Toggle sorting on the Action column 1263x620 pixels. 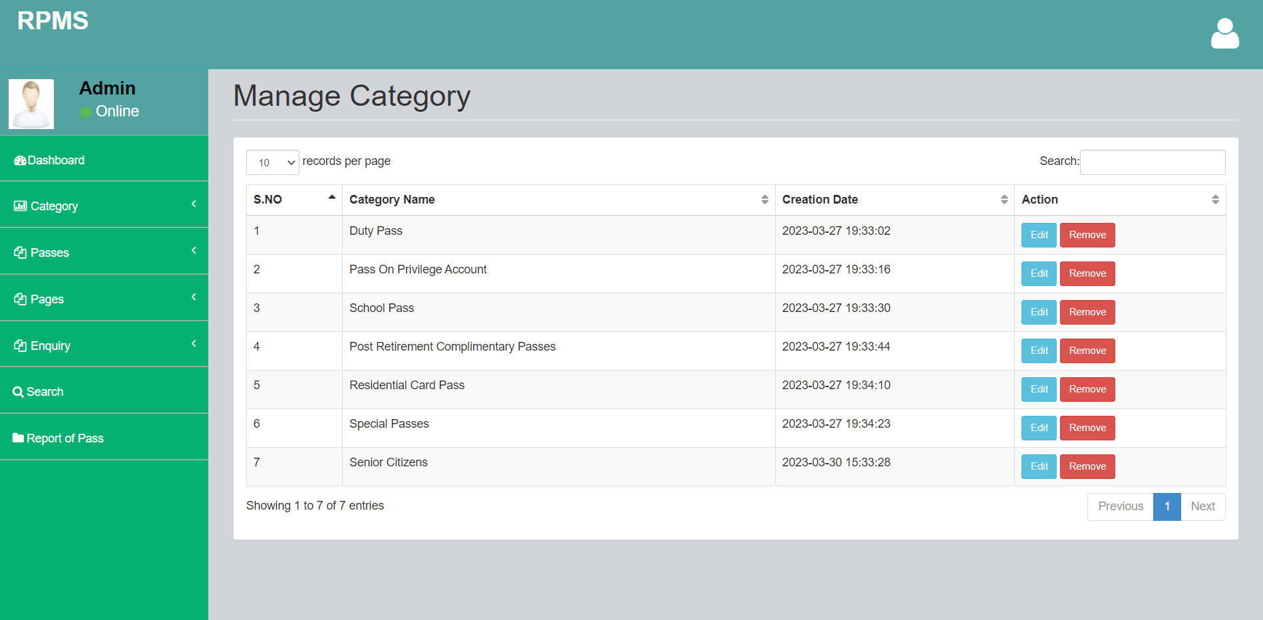coord(1216,200)
